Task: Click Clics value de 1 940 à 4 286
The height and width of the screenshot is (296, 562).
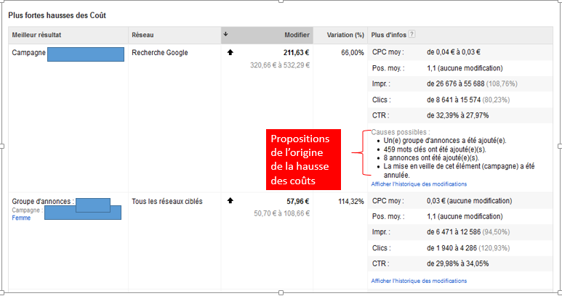Action: click(x=468, y=248)
